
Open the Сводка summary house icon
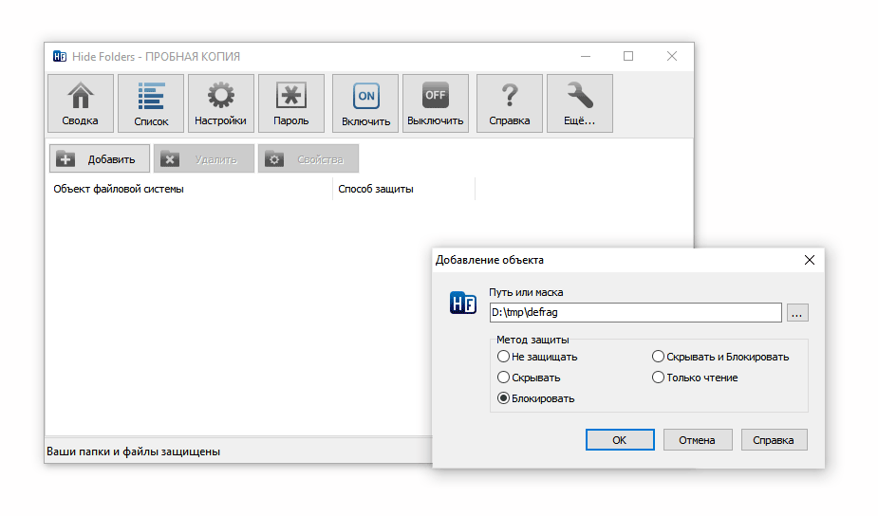(x=81, y=103)
